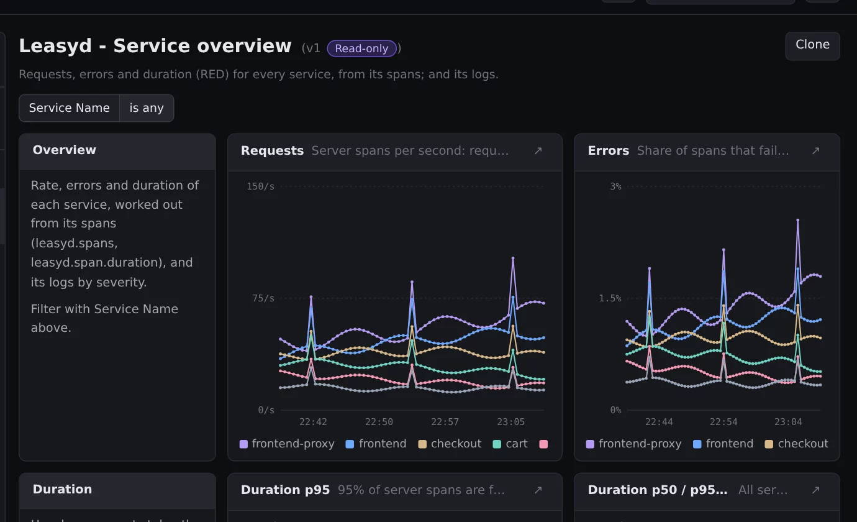Click 'Filter with Service Name above.' text
Image resolution: width=857 pixels, height=522 pixels.
[x=104, y=318]
